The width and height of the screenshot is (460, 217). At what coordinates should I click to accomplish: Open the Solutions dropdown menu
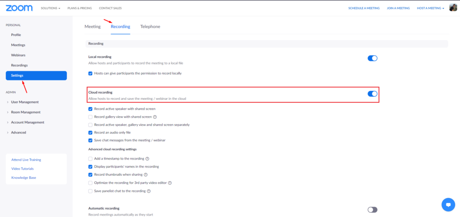pyautogui.click(x=50, y=8)
